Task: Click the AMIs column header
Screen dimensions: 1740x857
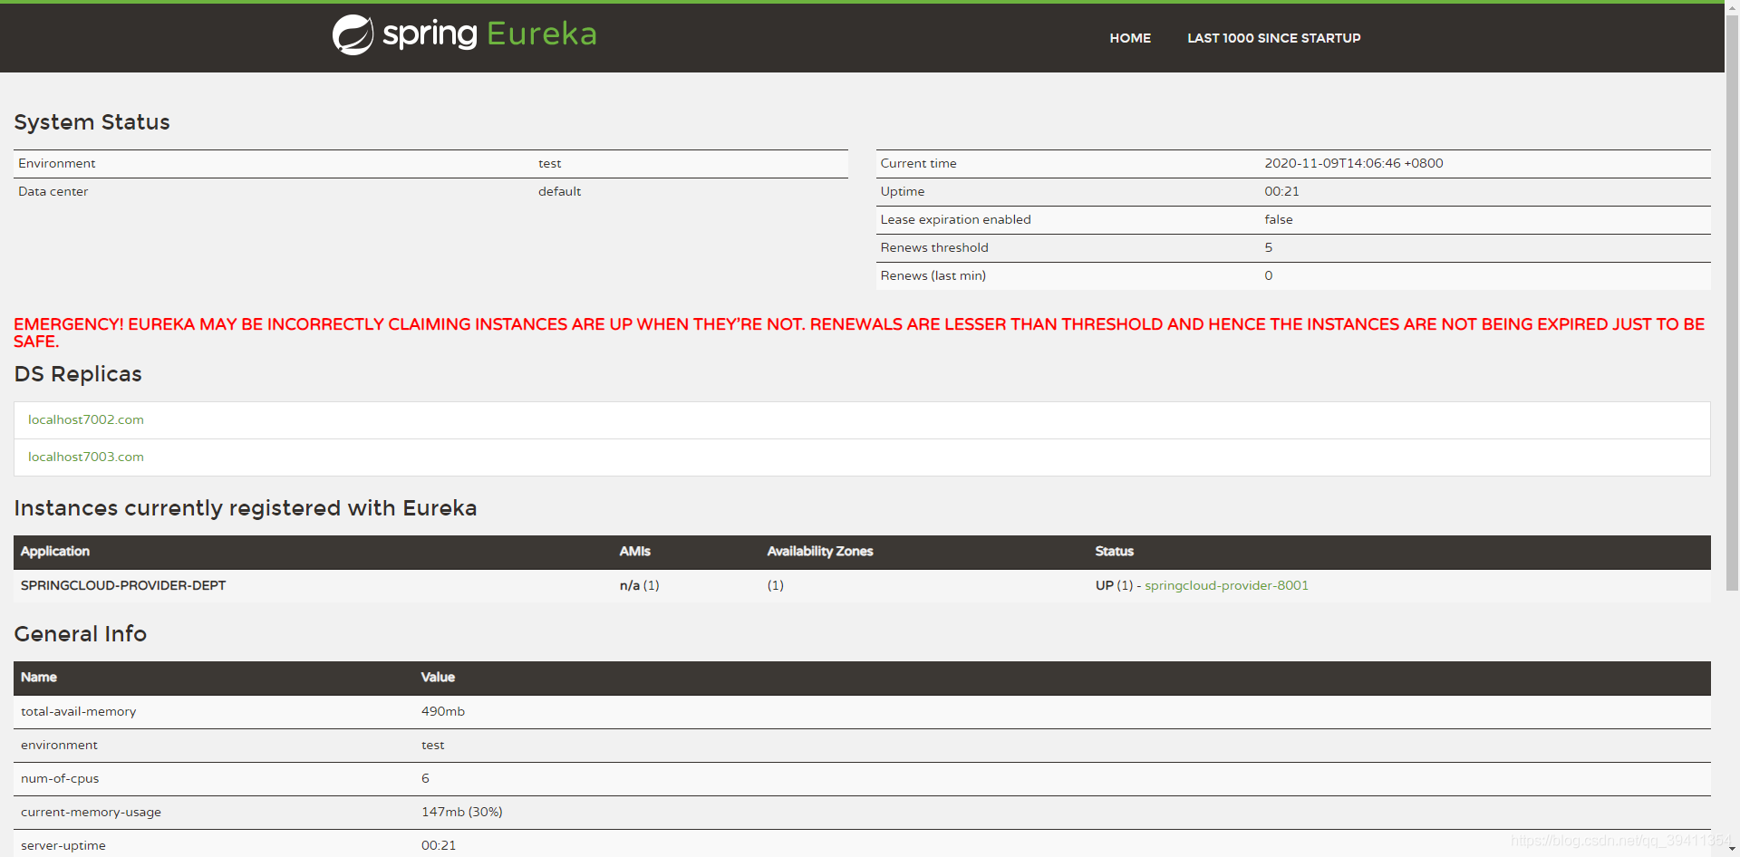Action: tap(635, 551)
